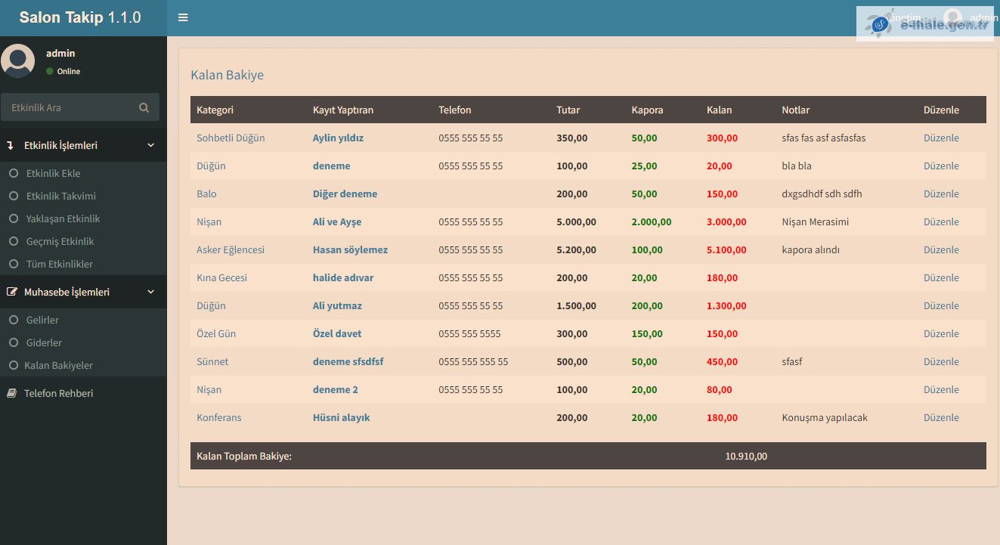Collapse the Etkinlik İşlemleri chevron

(x=150, y=145)
